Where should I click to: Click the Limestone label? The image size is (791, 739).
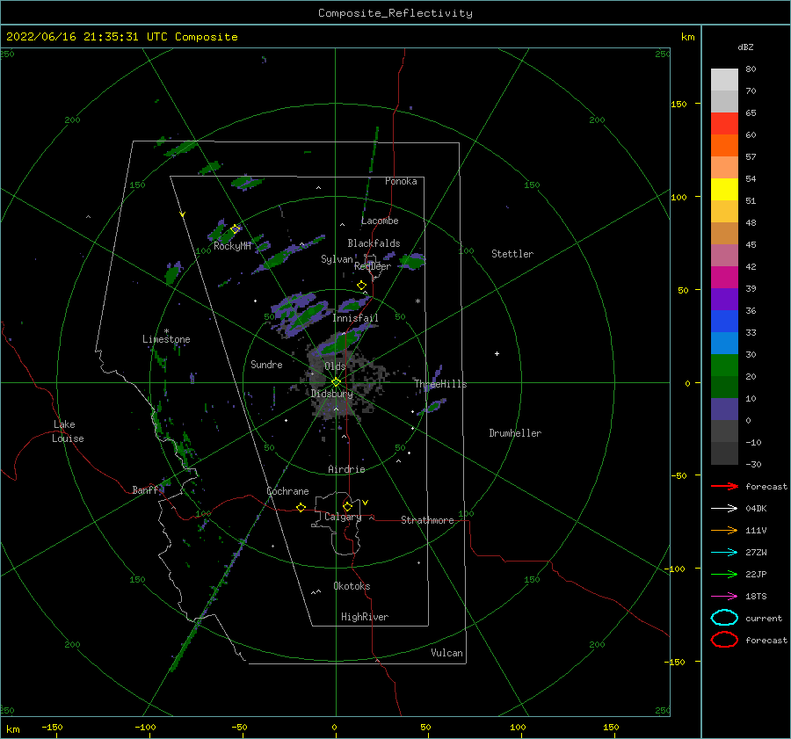[x=166, y=339]
